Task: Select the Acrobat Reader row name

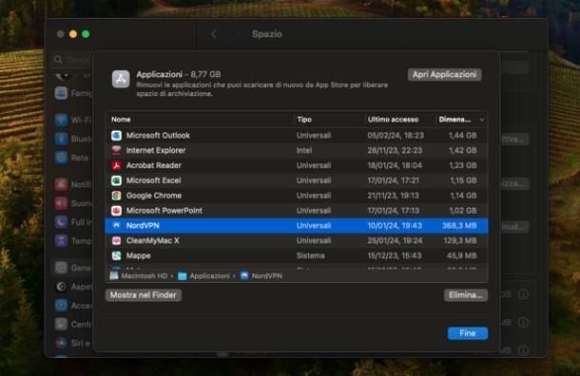Action: coord(153,165)
